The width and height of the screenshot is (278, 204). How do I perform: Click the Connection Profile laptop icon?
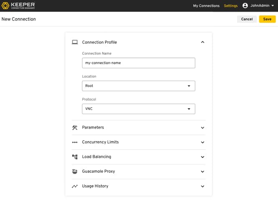tap(75, 42)
